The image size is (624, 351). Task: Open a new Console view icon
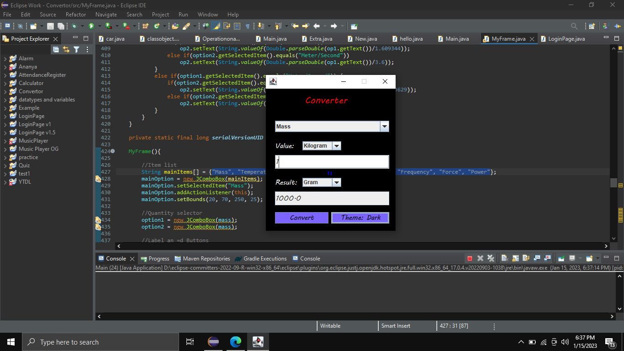[x=589, y=258]
